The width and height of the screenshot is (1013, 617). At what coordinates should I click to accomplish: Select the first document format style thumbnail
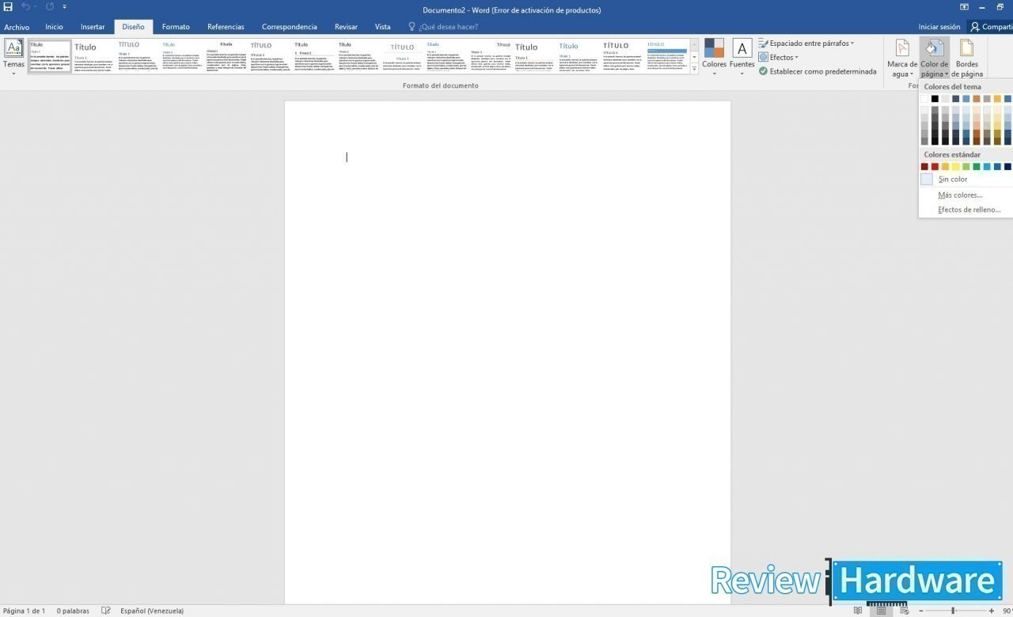(x=50, y=57)
